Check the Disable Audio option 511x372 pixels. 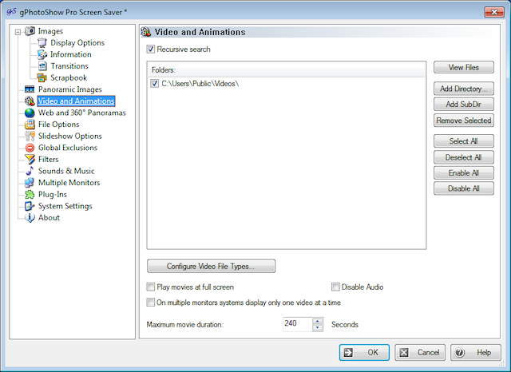coord(335,287)
